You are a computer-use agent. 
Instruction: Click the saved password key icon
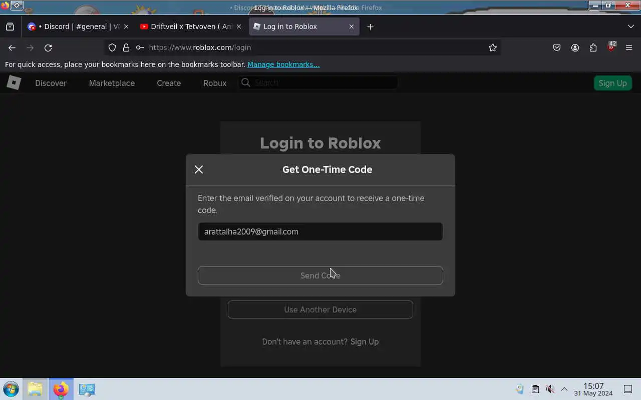140,47
